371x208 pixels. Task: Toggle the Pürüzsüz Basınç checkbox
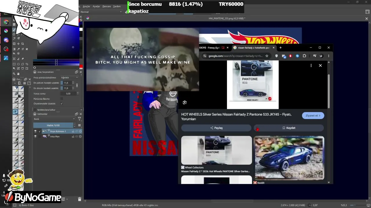[x=61, y=99]
